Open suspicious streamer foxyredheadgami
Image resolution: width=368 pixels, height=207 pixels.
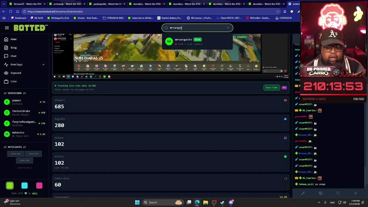24,123
